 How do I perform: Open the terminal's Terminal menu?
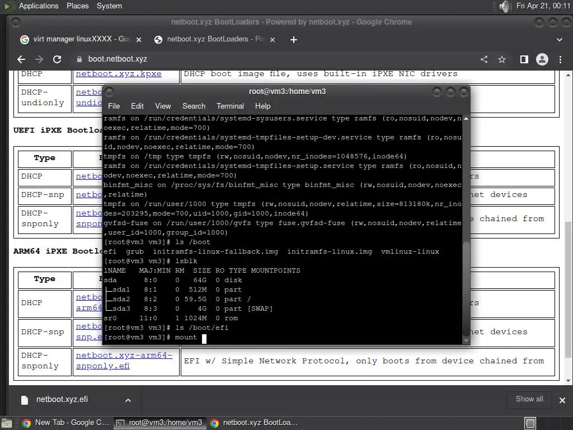click(x=230, y=106)
